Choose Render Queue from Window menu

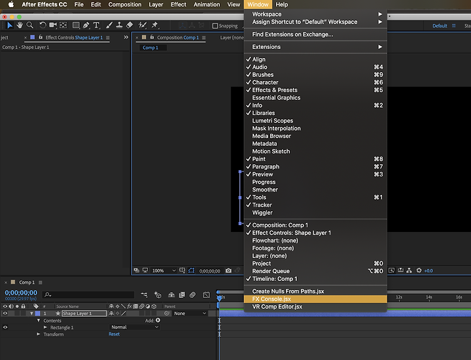click(x=315, y=271)
